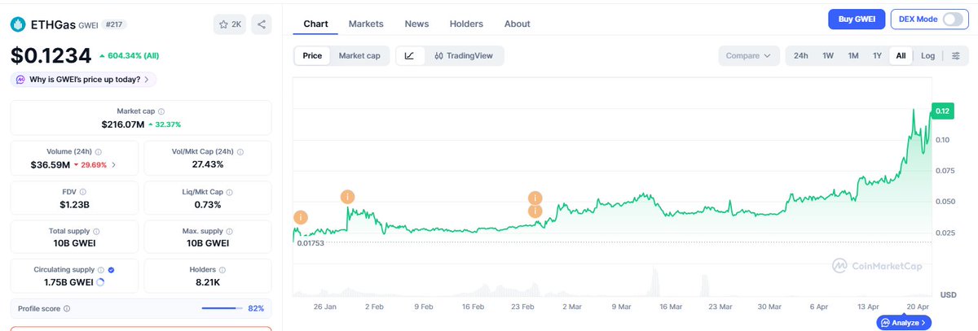Click the share icon next to watchlist
978x331 pixels.
(262, 24)
